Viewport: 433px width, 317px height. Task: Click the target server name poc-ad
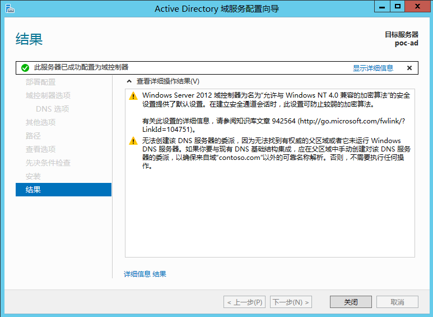tap(407, 43)
